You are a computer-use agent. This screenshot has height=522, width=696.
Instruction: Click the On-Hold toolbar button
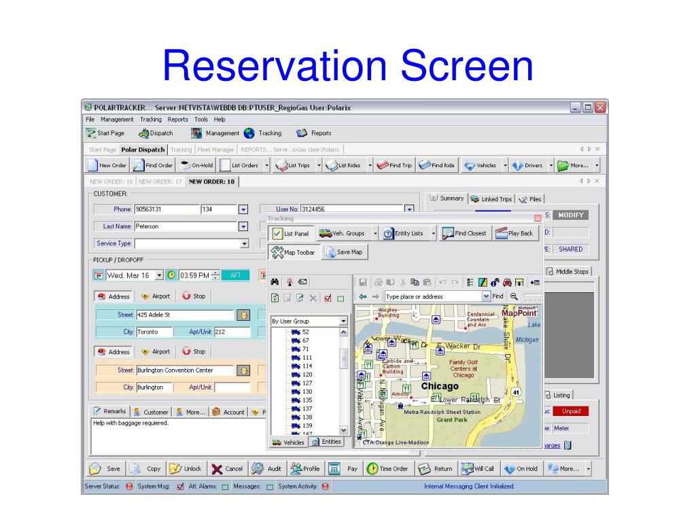[196, 165]
